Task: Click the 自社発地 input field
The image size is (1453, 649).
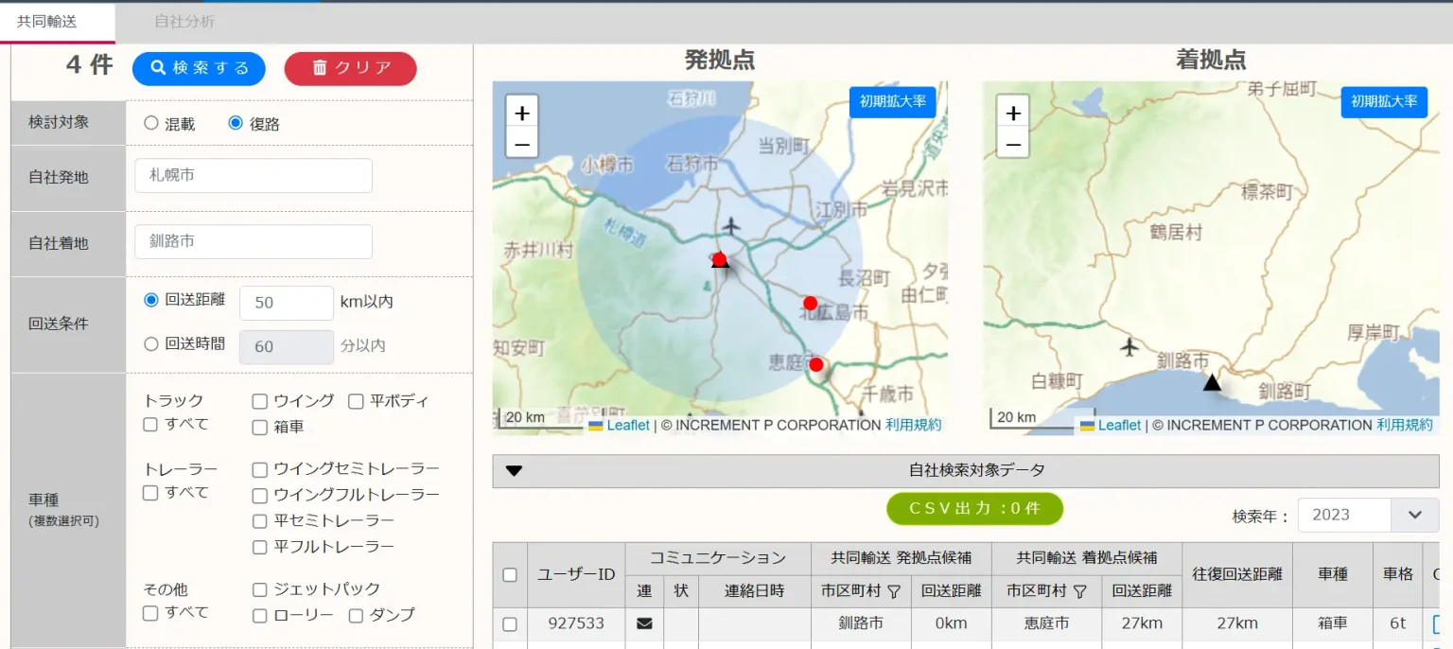Action: (254, 176)
